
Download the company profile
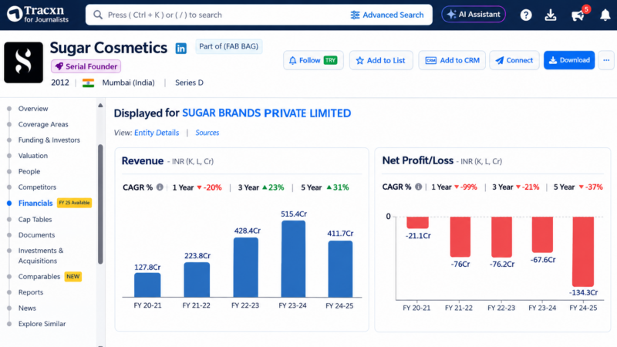click(x=569, y=60)
